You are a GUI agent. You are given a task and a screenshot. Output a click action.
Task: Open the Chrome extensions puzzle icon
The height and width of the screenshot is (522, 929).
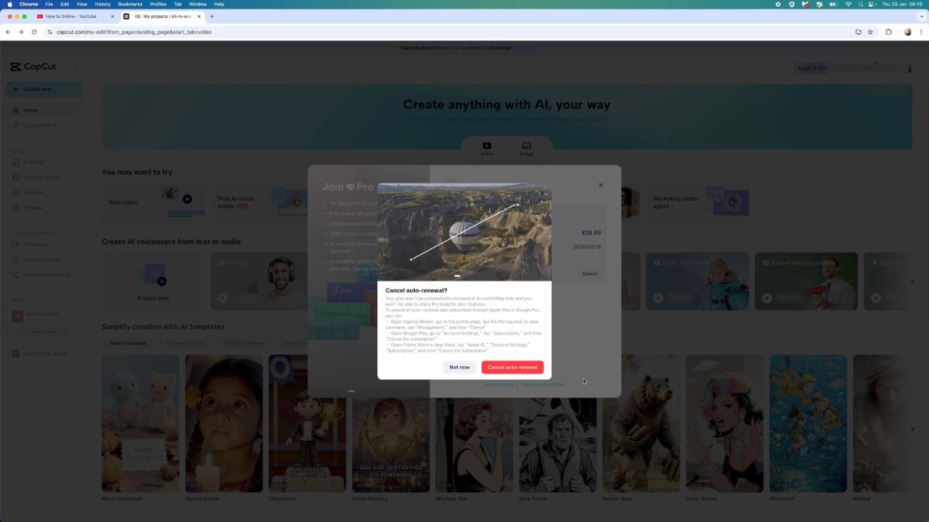[x=888, y=32]
